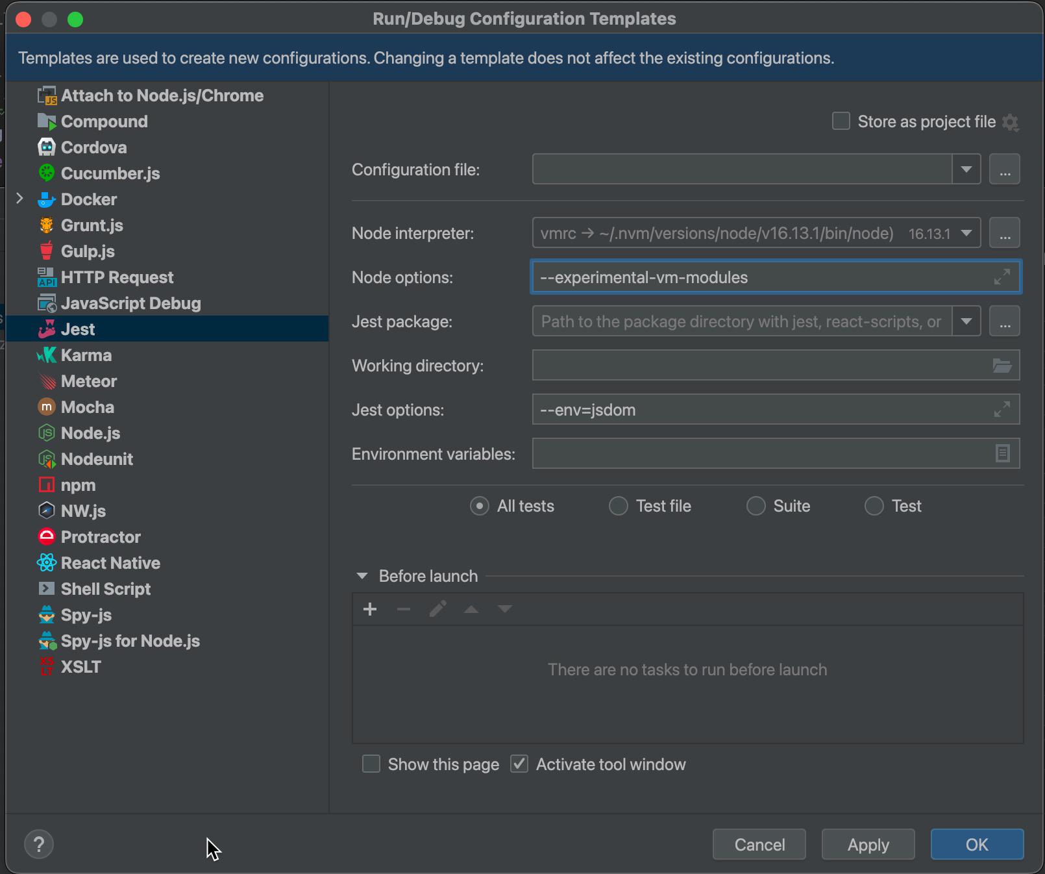The height and width of the screenshot is (874, 1045).
Task: Open the Node interpreter dropdown arrow
Action: [x=966, y=233]
